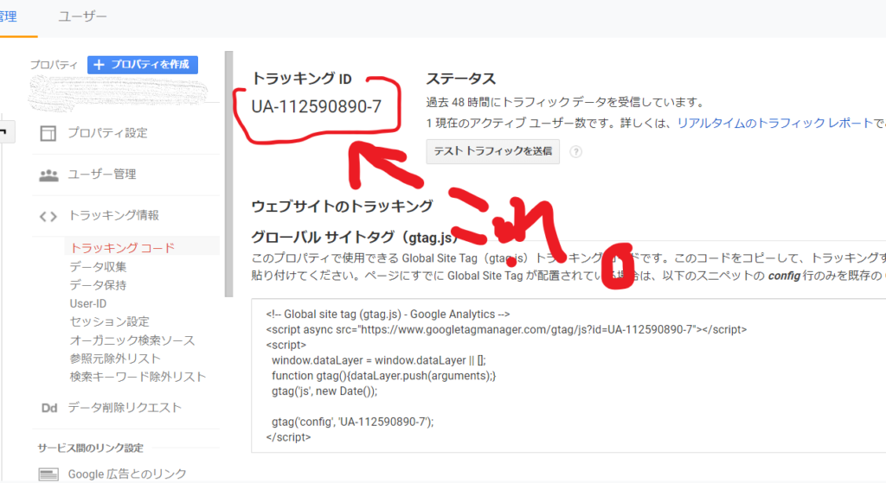Click the help question mark icon
This screenshot has height=483, width=886.
click(x=575, y=152)
